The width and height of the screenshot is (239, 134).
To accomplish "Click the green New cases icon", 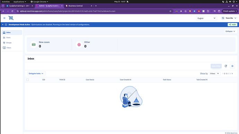I will (34, 45).
